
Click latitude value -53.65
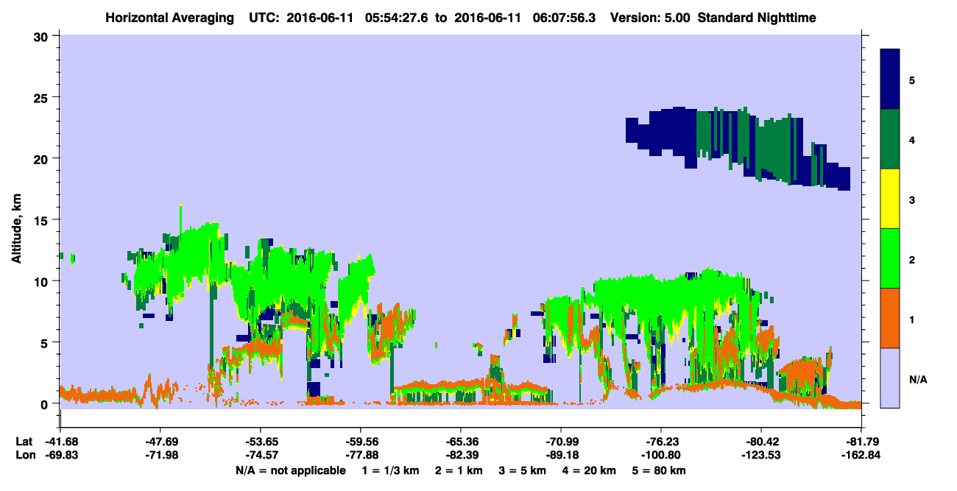click(260, 442)
